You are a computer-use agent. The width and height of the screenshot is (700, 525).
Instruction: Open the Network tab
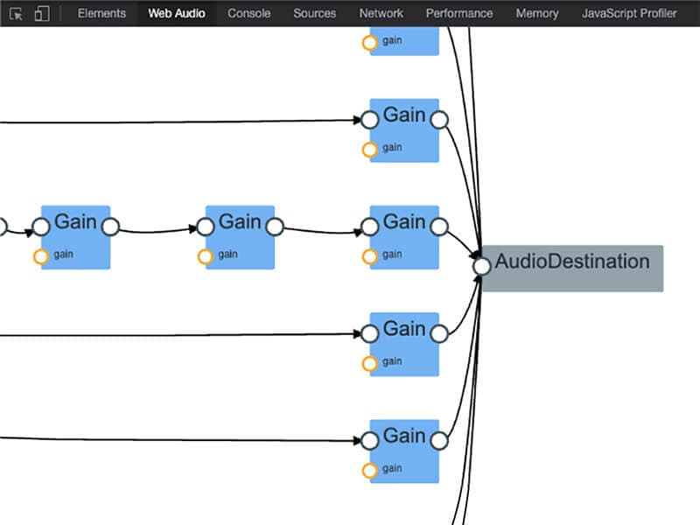tap(380, 13)
